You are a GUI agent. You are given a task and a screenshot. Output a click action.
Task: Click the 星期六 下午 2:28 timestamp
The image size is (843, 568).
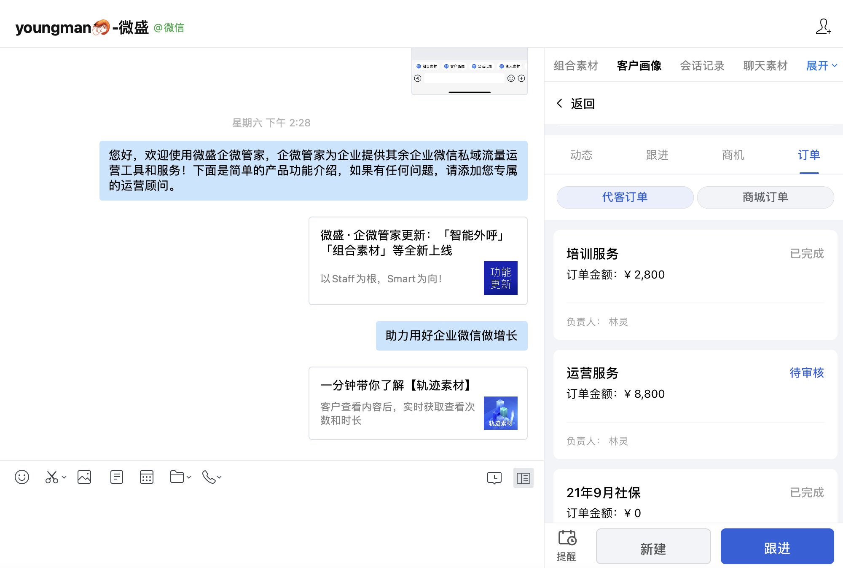271,123
